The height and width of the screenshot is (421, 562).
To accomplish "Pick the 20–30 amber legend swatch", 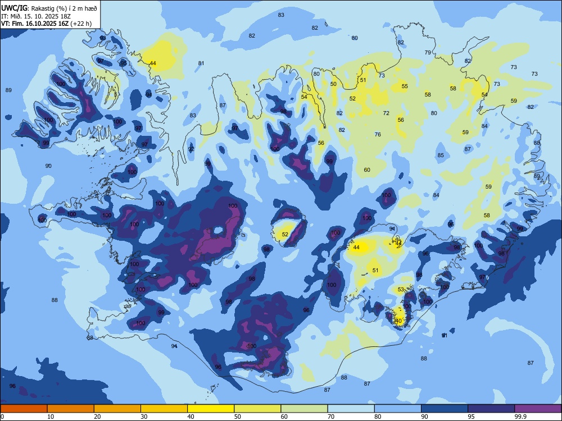I will point(117,409).
